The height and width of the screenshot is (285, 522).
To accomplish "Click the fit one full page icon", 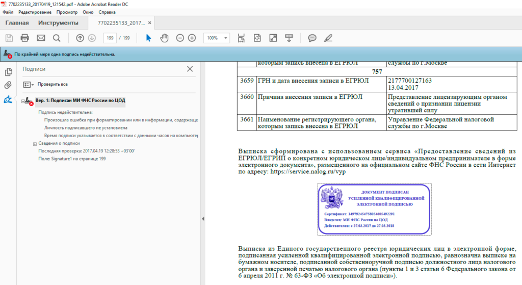I will tap(257, 38).
